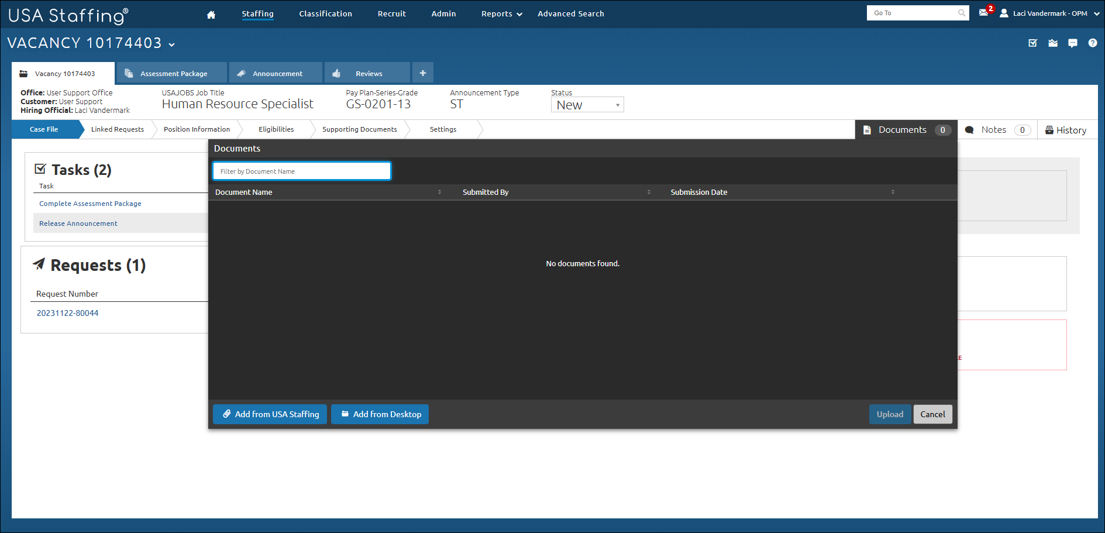
Task: Select the Linked Requests step
Action: 118,129
